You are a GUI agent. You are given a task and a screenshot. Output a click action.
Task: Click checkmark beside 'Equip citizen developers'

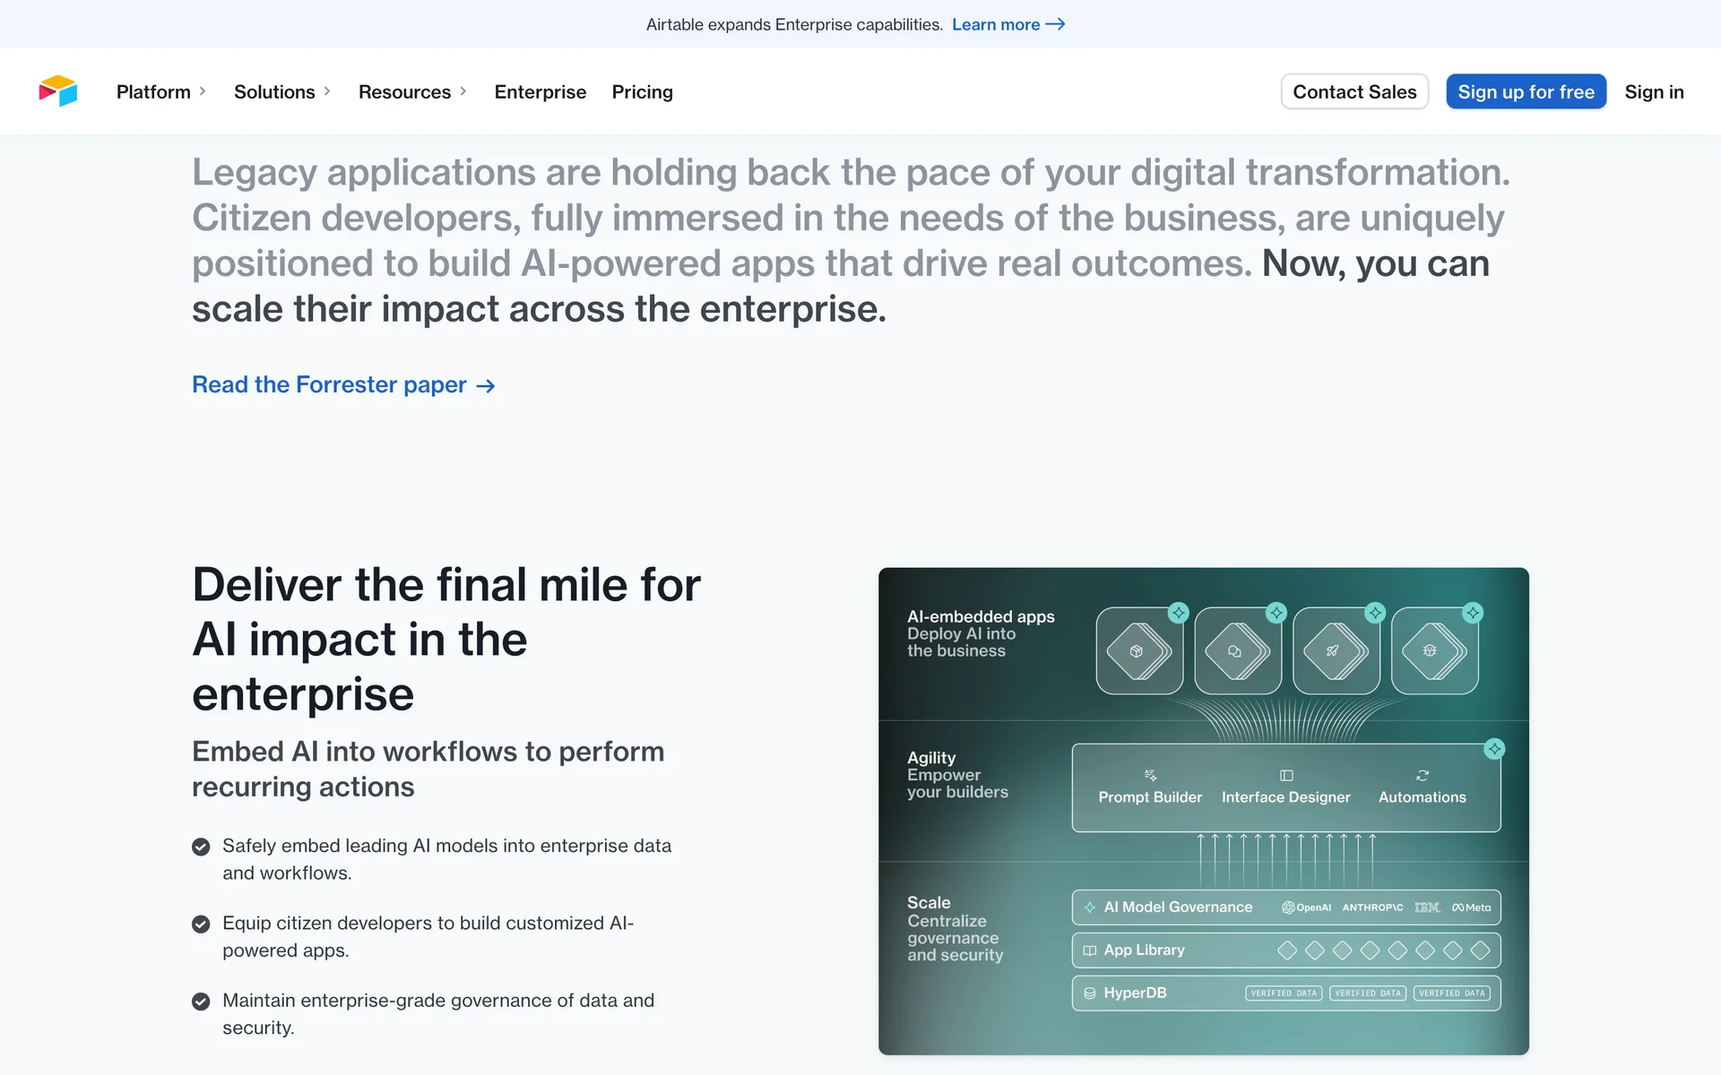tap(202, 924)
